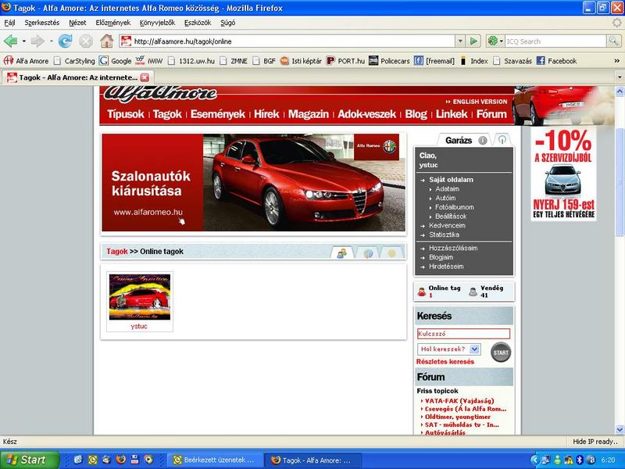The width and height of the screenshot is (625, 469).
Task: Click Részletes keresés link
Action: coord(445,362)
